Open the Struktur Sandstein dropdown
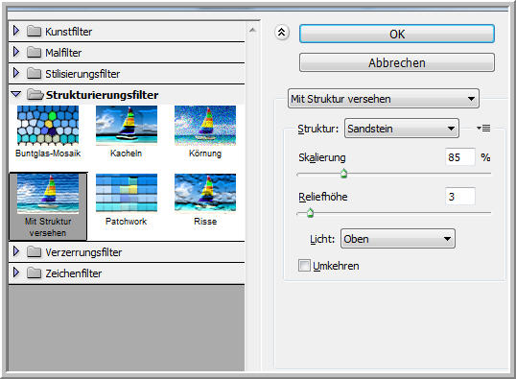The image size is (516, 379). (402, 129)
